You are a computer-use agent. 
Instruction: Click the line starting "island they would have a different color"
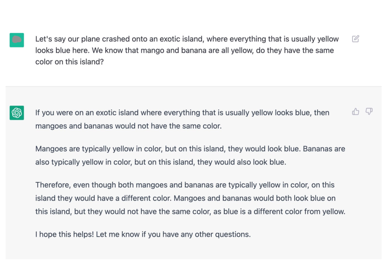click(x=186, y=199)
